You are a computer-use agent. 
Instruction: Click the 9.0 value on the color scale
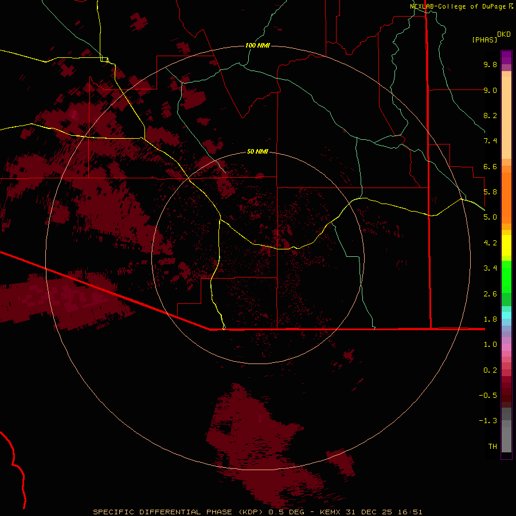[490, 90]
